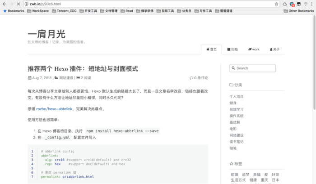
Task: Stop page loading with the X button
Action: coord(18,4)
